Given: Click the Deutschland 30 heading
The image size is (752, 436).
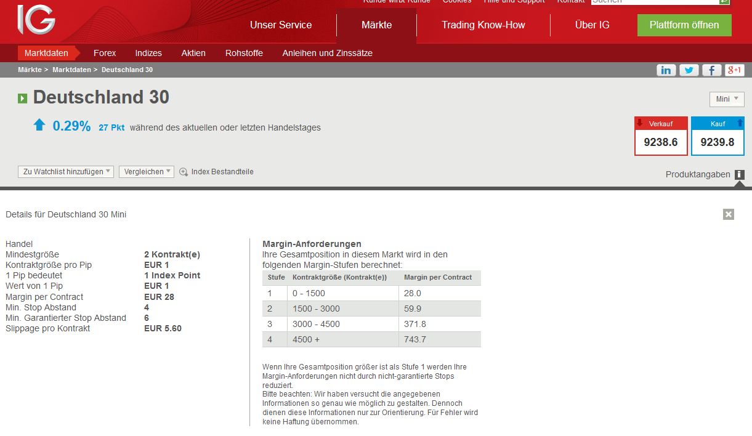Looking at the screenshot, I should click(x=101, y=97).
